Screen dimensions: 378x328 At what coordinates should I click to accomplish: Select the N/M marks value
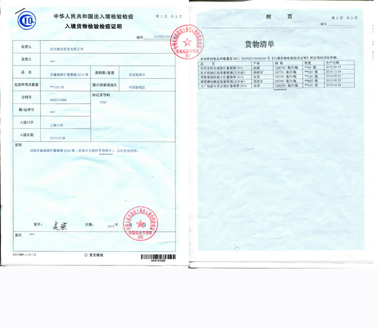[x=103, y=103]
